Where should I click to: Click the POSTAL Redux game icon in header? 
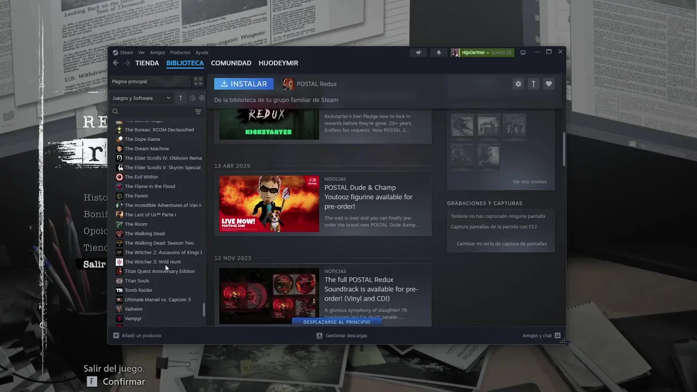tap(289, 84)
